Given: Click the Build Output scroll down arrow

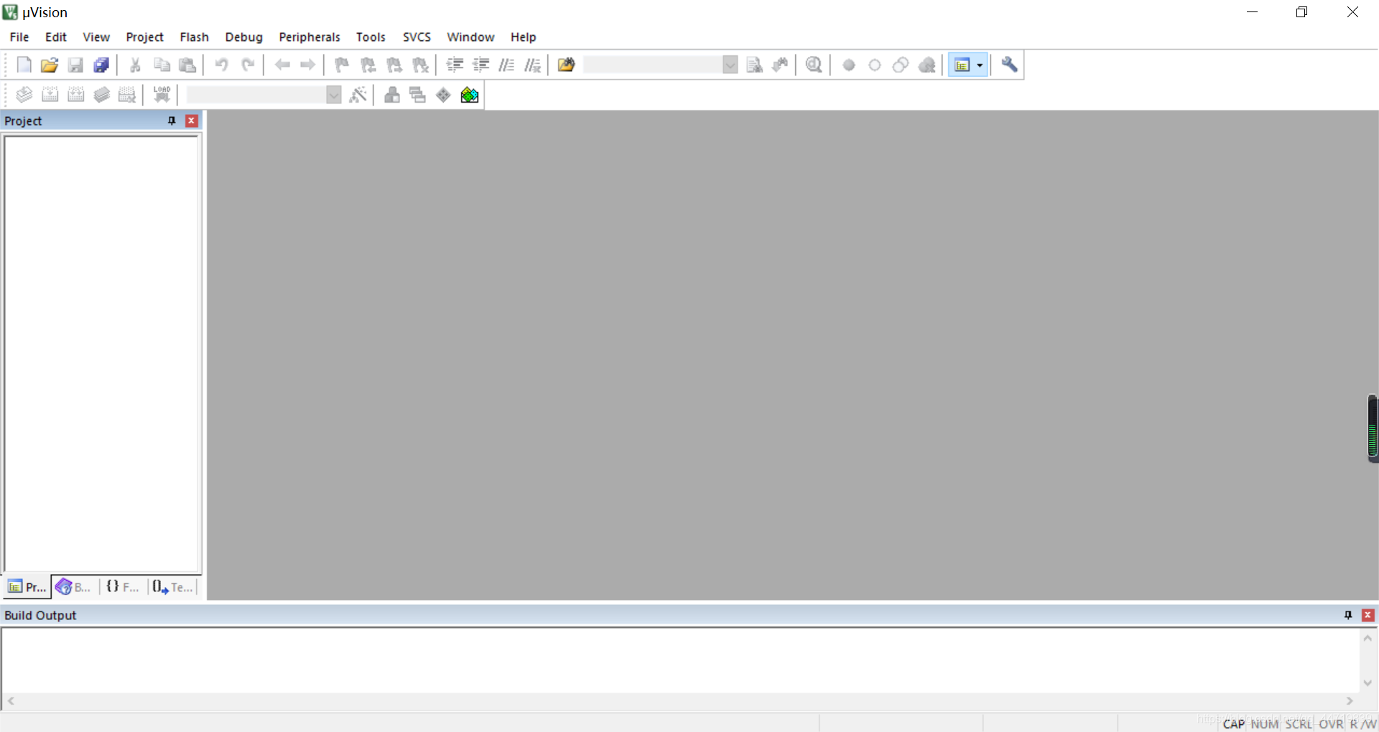Looking at the screenshot, I should pyautogui.click(x=1368, y=682).
